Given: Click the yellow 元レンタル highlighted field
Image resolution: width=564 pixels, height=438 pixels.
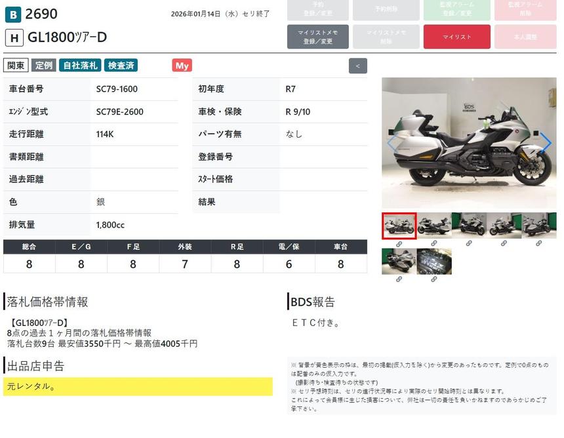Looking at the screenshot, I should (x=138, y=386).
